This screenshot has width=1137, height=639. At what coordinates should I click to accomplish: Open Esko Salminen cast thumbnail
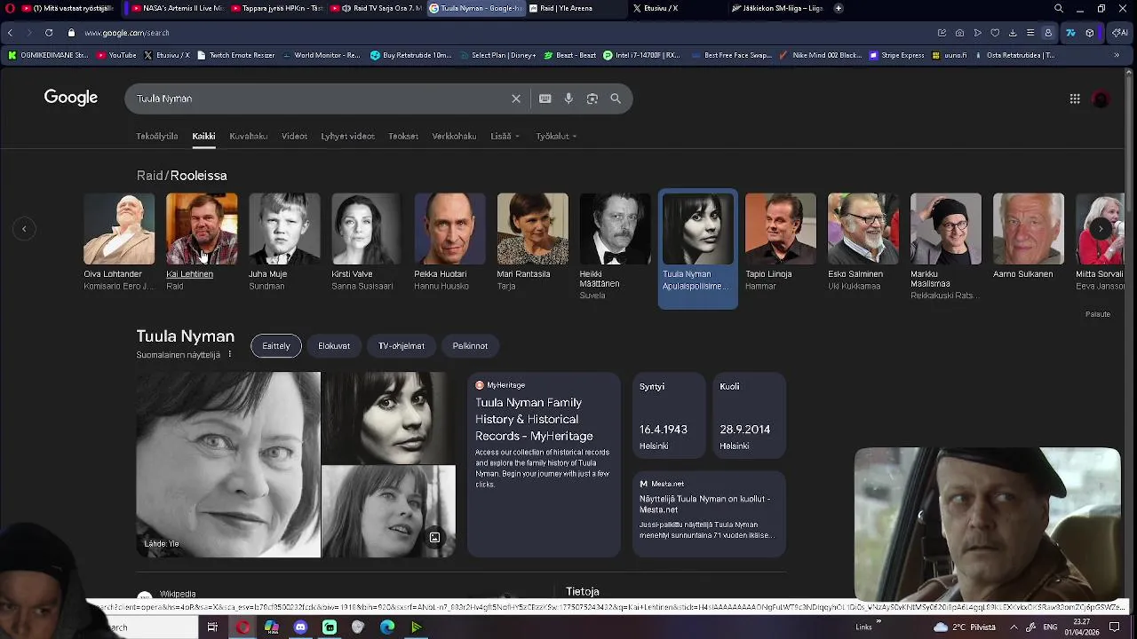863,229
